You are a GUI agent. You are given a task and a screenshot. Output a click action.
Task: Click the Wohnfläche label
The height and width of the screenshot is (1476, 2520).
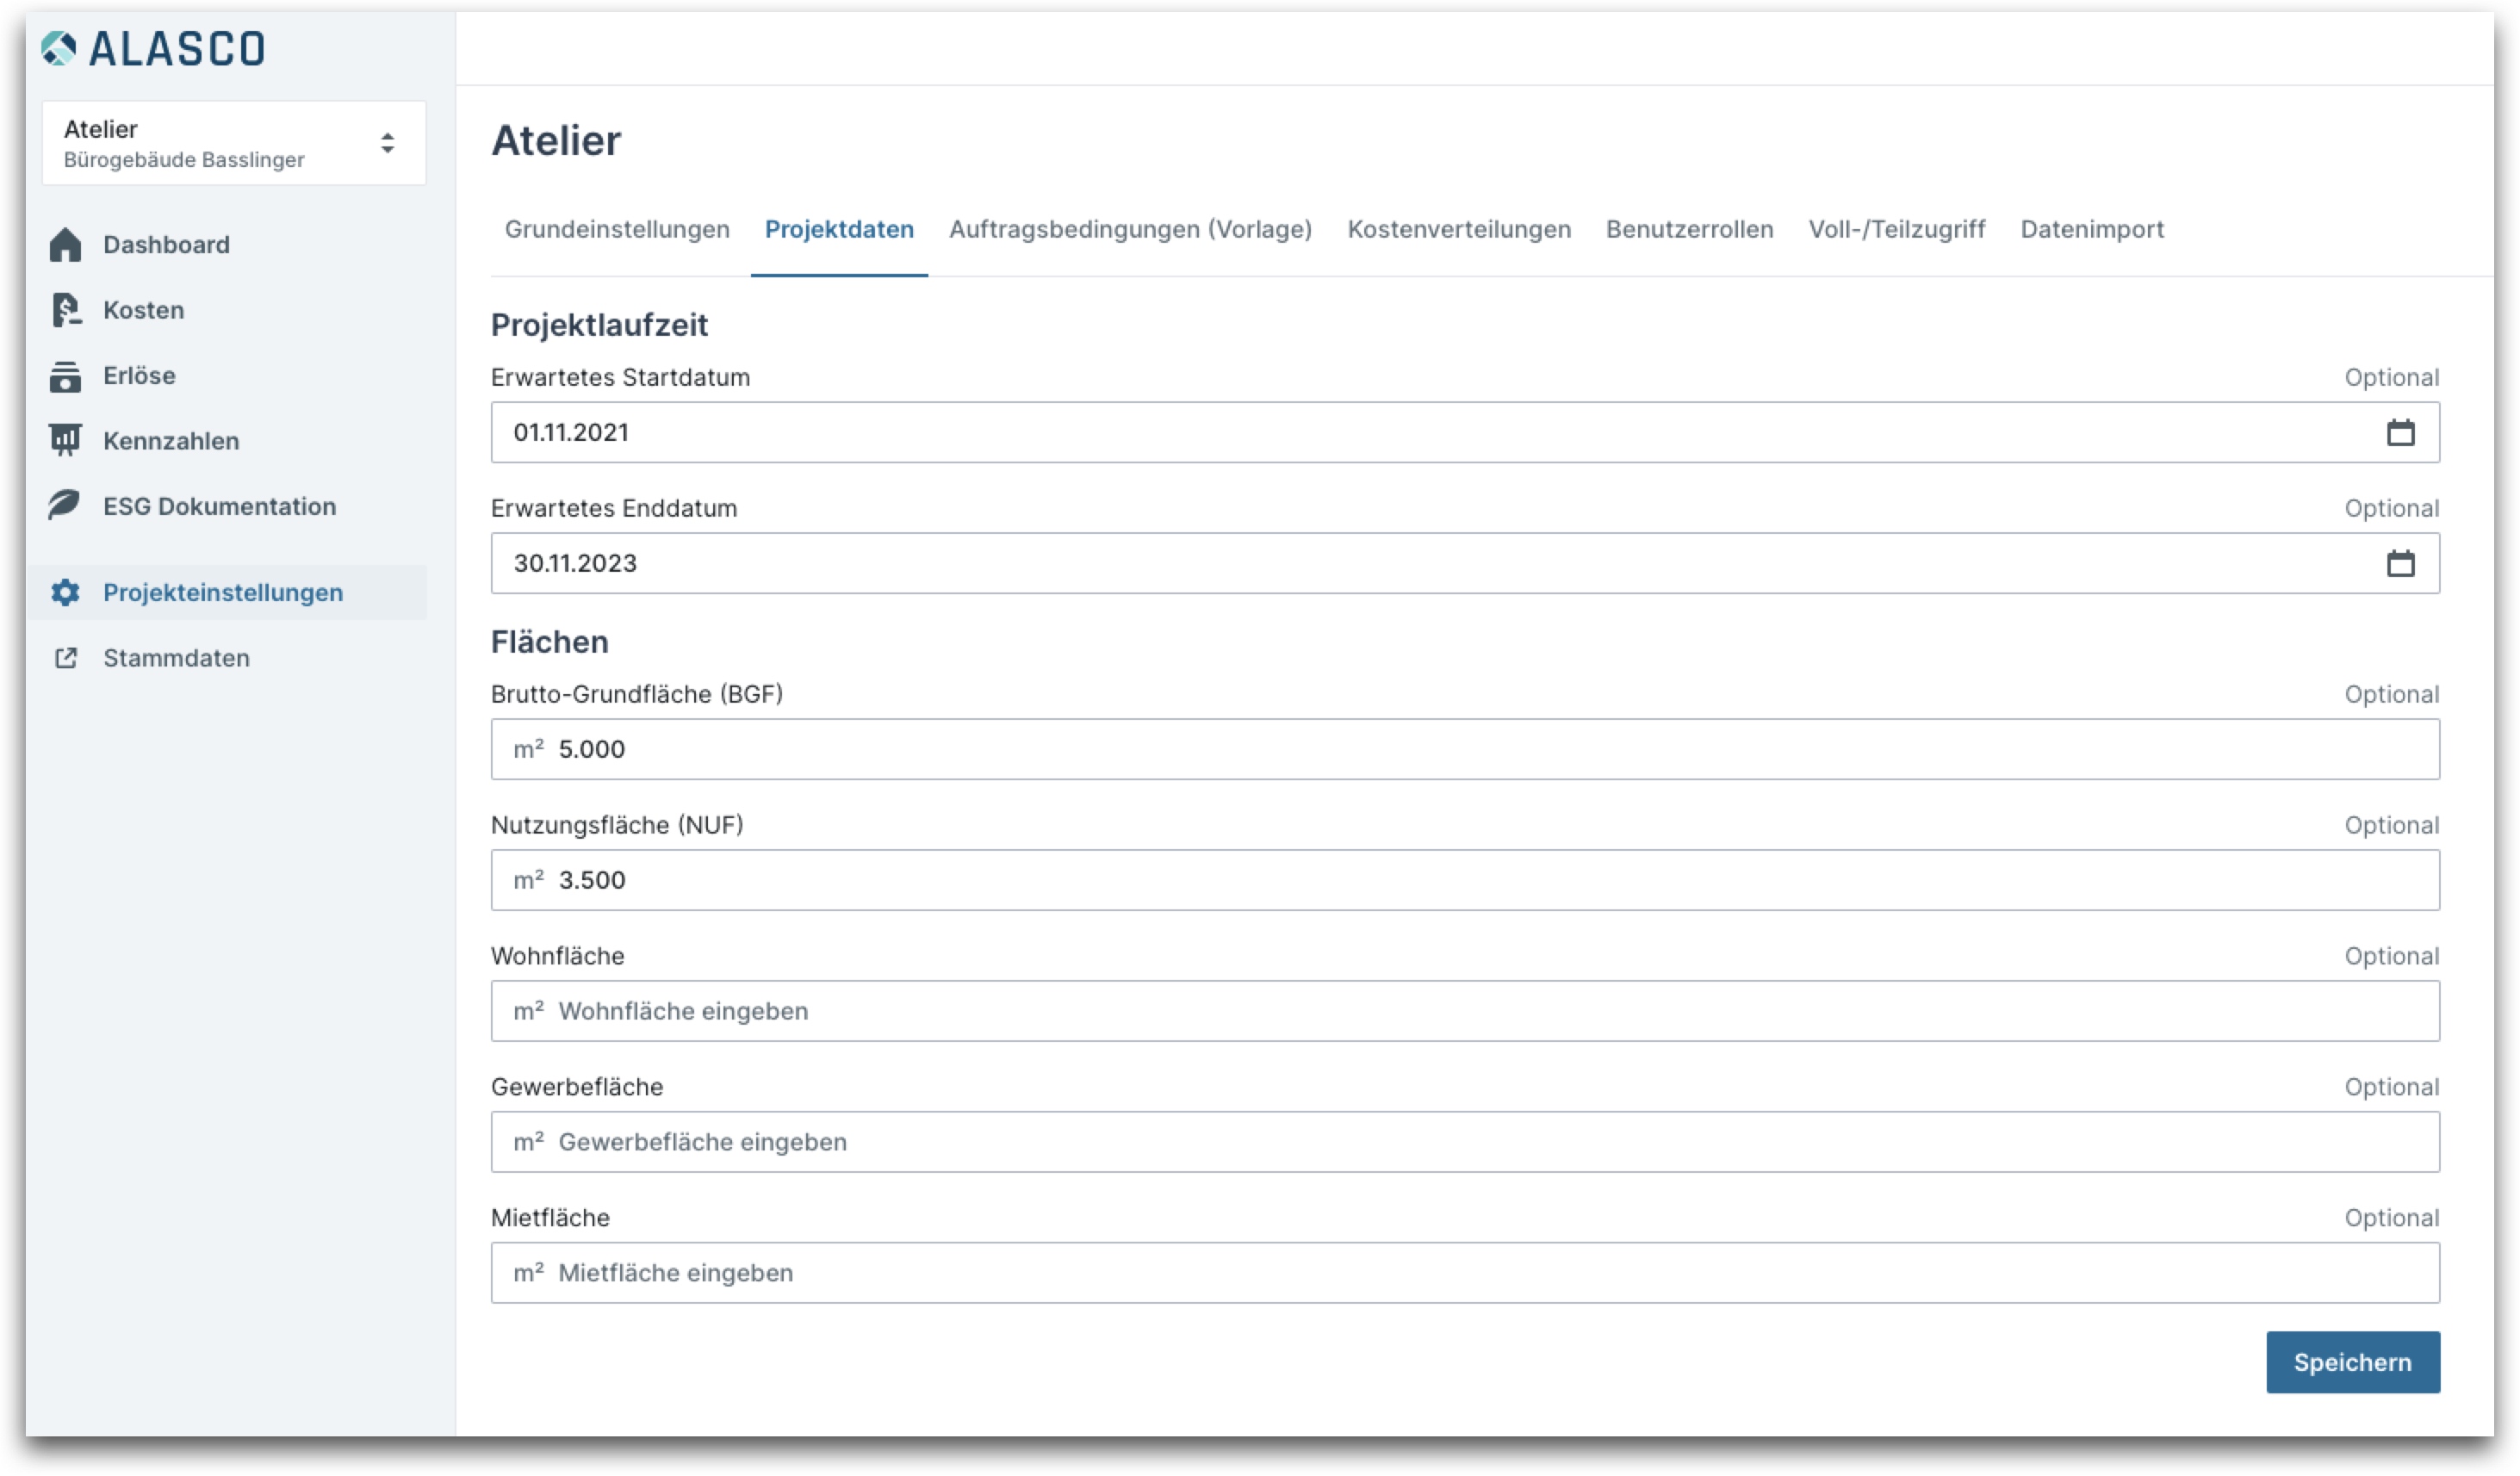557,957
